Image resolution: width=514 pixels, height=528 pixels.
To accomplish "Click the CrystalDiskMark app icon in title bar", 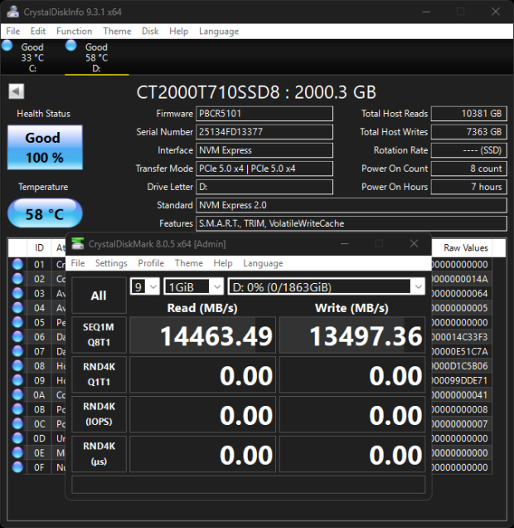I will (78, 244).
